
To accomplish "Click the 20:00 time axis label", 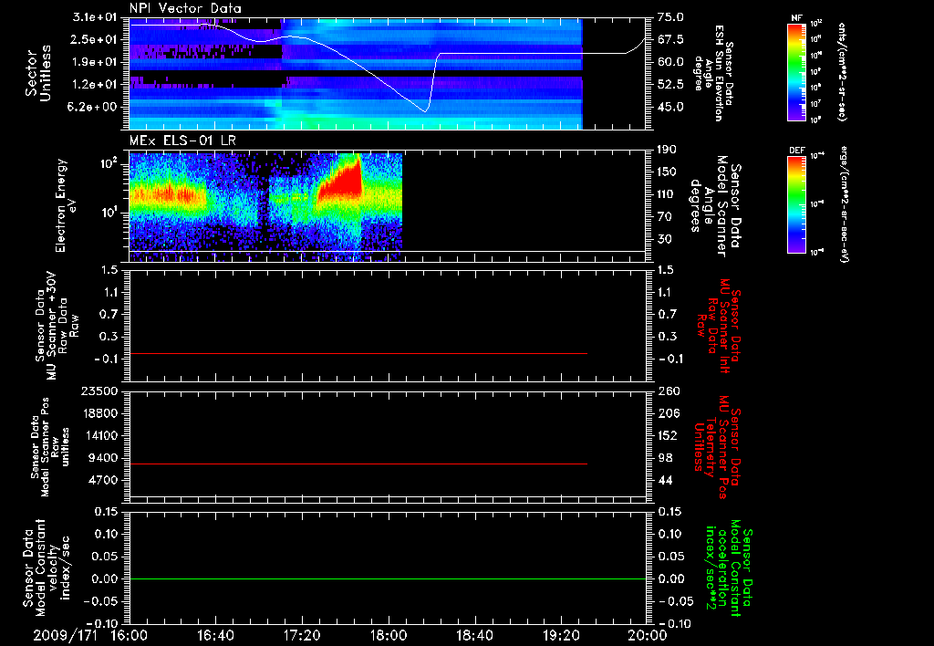I will (x=648, y=635).
